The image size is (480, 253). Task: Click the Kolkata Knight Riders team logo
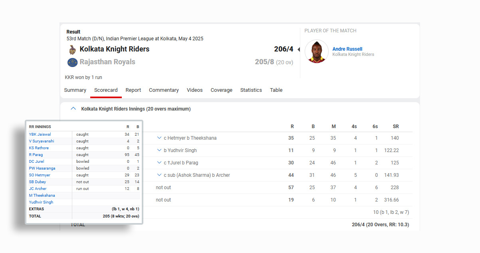click(x=72, y=49)
